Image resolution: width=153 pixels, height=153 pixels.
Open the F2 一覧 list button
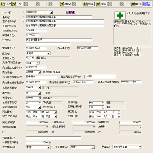point(17,4)
